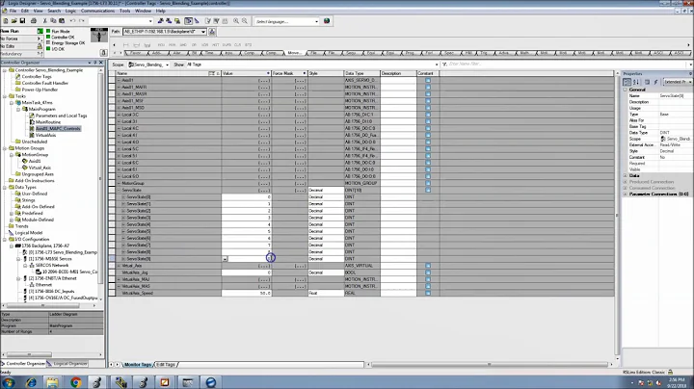Image resolution: width=694 pixels, height=389 pixels.
Task: Click the property pages icon in Properties
Action: pos(647,82)
